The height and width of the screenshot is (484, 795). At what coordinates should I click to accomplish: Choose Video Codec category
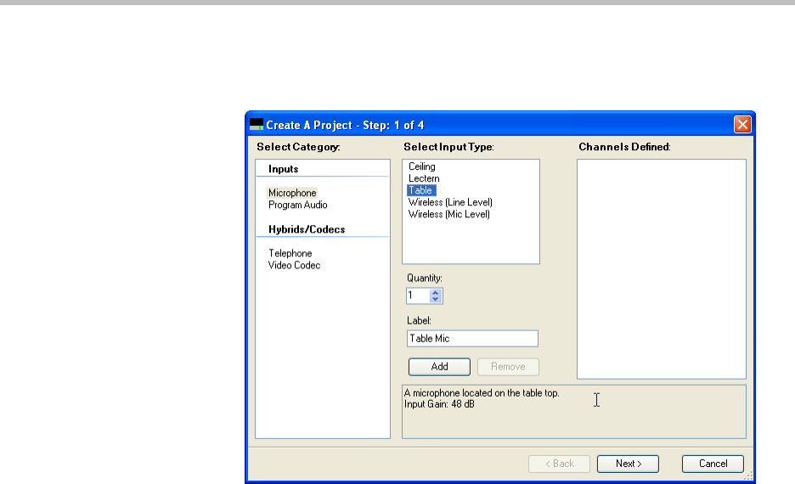click(294, 265)
